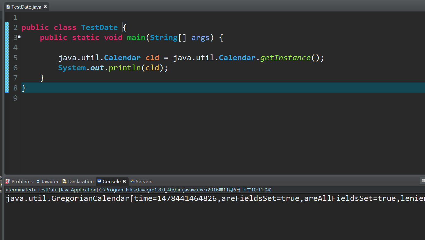Collapse the main method fold marker
The width and height of the screenshot is (425, 240).
(x=19, y=37)
